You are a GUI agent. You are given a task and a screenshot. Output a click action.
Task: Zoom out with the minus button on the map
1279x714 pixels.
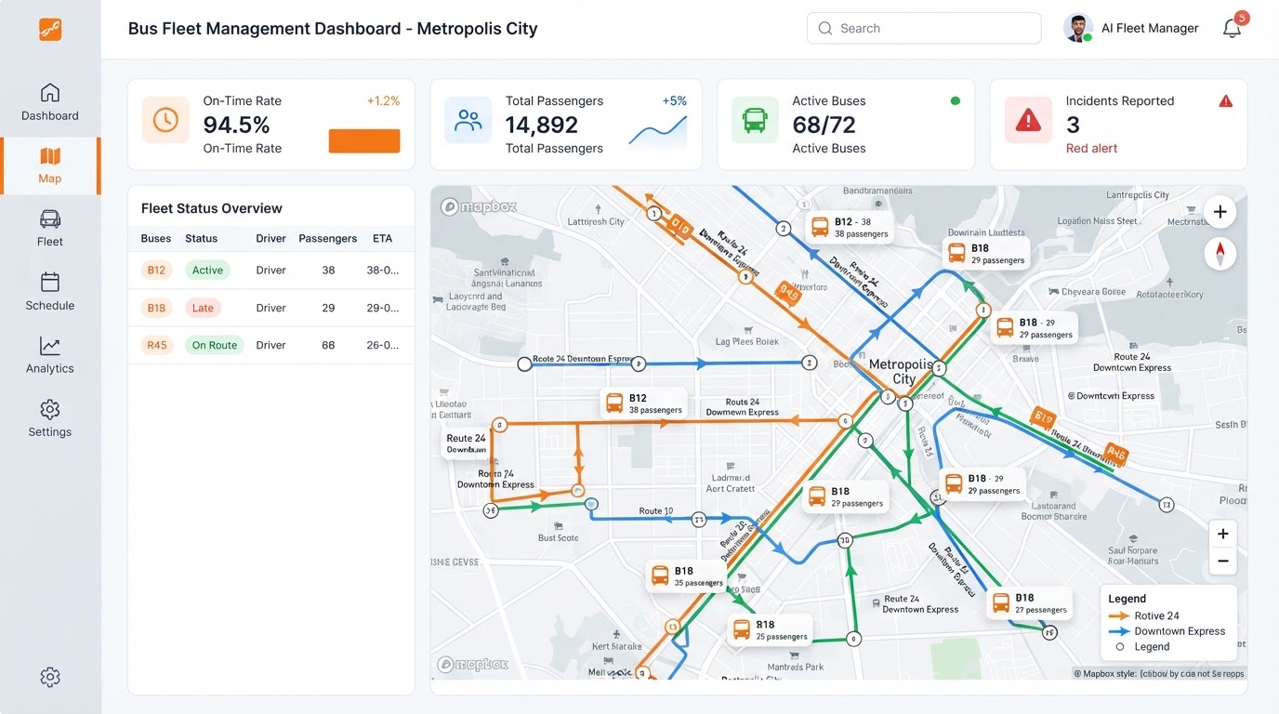click(x=1223, y=561)
